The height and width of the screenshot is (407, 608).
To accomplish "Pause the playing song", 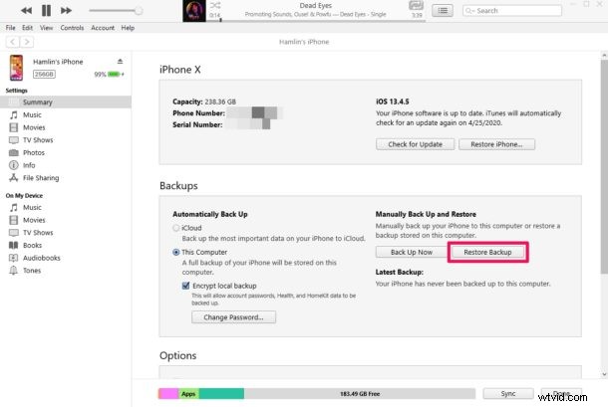I will click(x=46, y=11).
